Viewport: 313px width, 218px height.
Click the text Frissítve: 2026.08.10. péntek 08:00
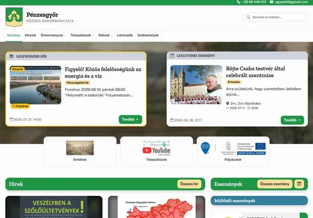[95, 89]
